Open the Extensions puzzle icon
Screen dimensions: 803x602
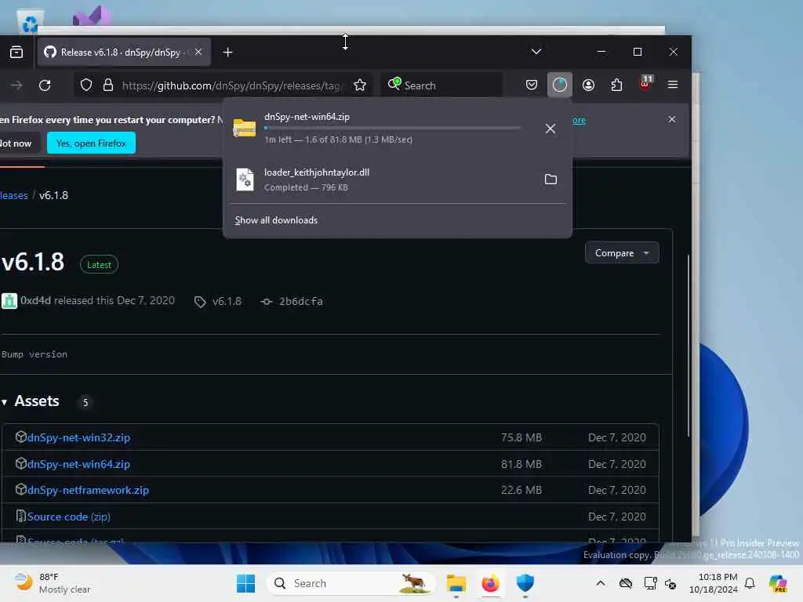[x=616, y=85]
